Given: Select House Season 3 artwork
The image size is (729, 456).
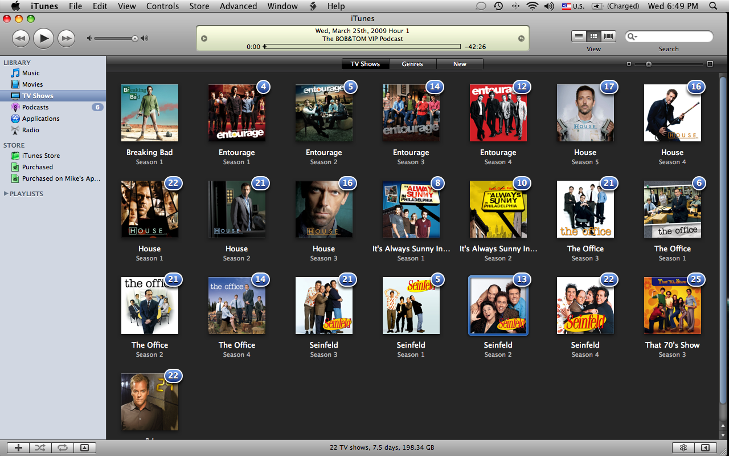Looking at the screenshot, I should coord(324,209).
